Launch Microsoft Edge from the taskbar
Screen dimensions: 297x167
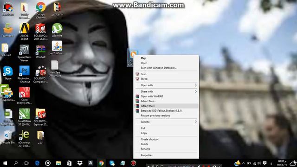tap(37, 163)
